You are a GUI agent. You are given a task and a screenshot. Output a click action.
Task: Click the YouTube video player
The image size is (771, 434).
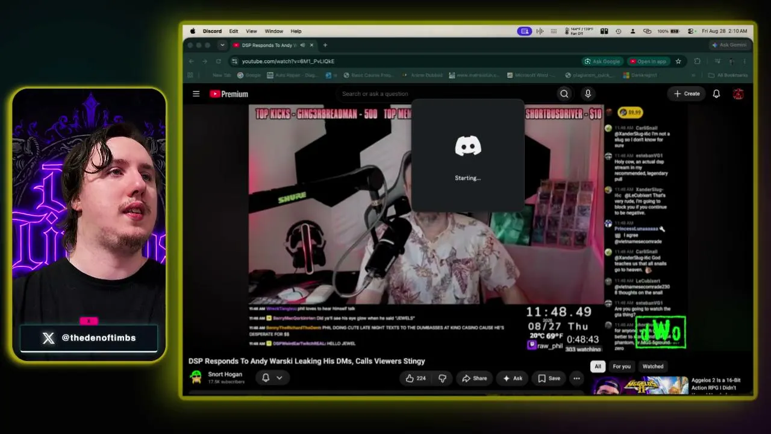point(467,228)
